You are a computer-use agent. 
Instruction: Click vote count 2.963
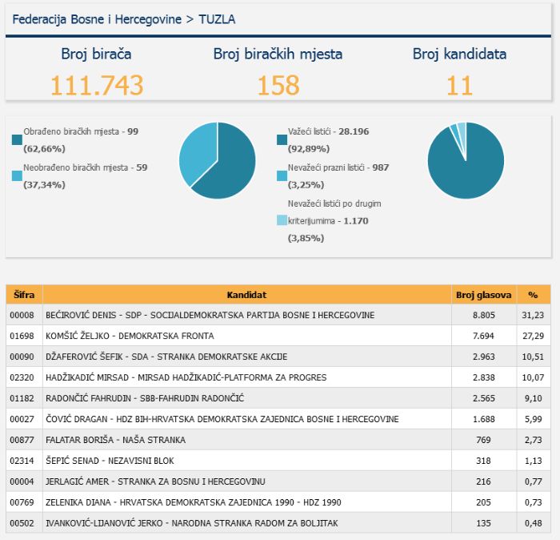pyautogui.click(x=483, y=357)
